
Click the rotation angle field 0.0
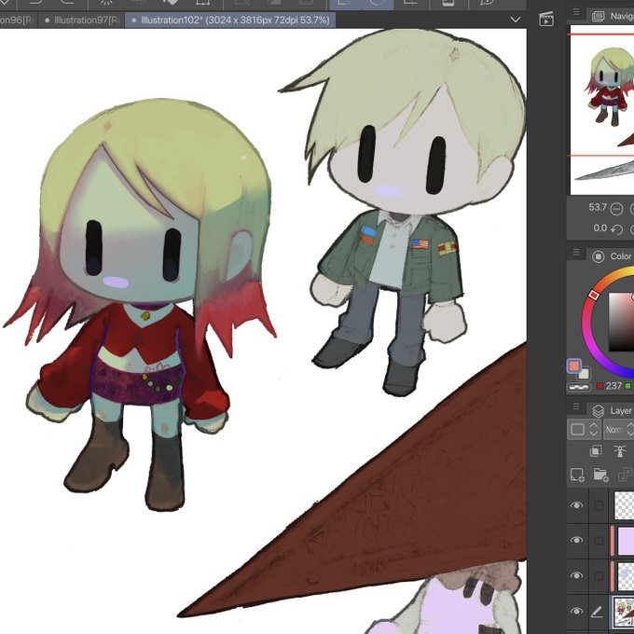point(600,228)
